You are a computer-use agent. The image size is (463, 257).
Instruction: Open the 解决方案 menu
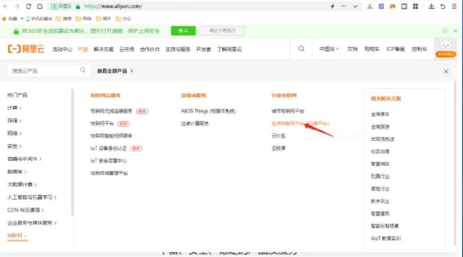click(104, 49)
